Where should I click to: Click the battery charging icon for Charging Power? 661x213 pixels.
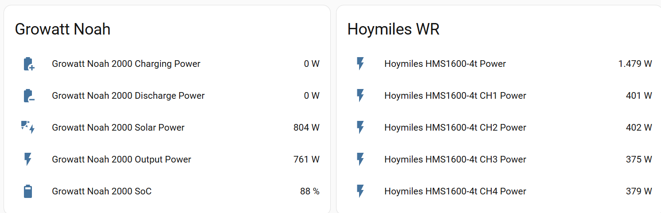pyautogui.click(x=28, y=64)
